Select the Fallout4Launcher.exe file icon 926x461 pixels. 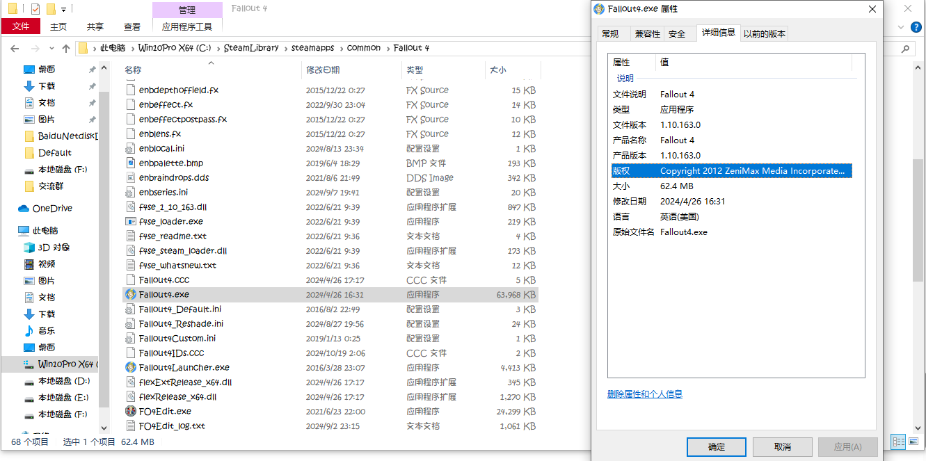pos(130,367)
